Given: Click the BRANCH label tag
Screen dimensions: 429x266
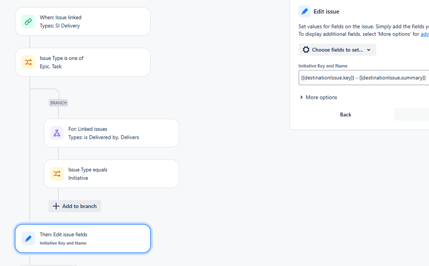Looking at the screenshot, I should click(x=58, y=103).
